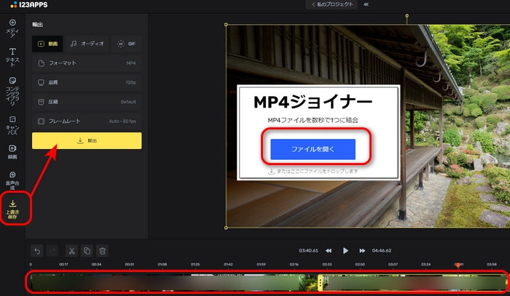Select the テキスト tool in sidebar

click(x=12, y=55)
